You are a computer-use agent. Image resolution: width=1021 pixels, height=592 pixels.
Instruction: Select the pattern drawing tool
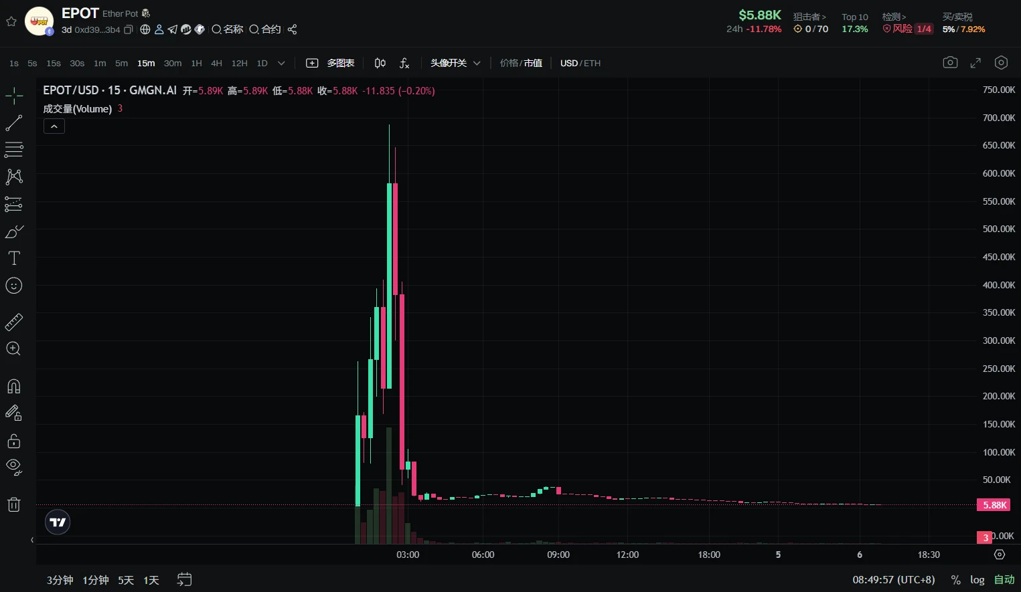[x=14, y=177]
